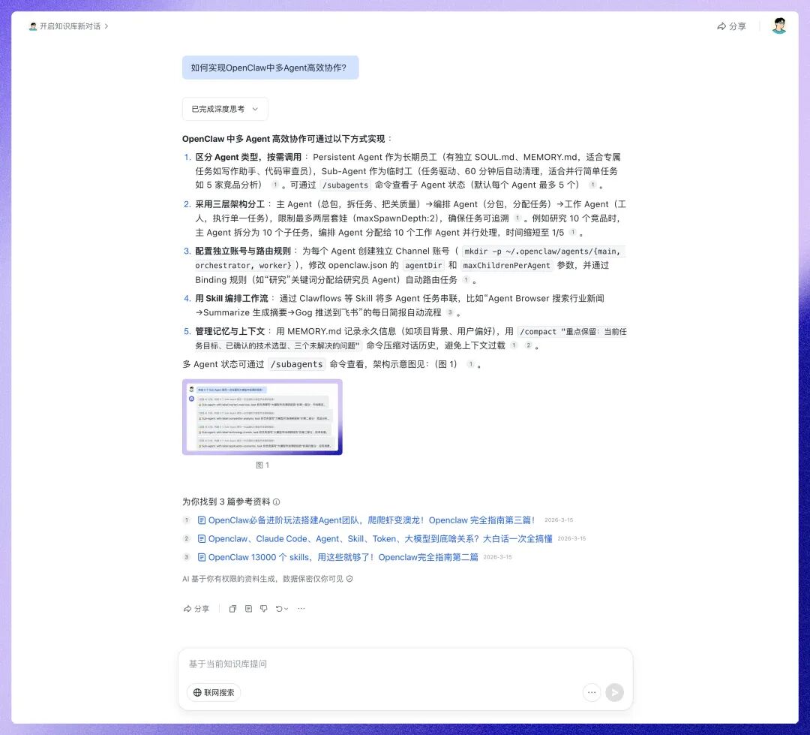Click the regenerate response icon
The width and height of the screenshot is (810, 735).
[277, 609]
